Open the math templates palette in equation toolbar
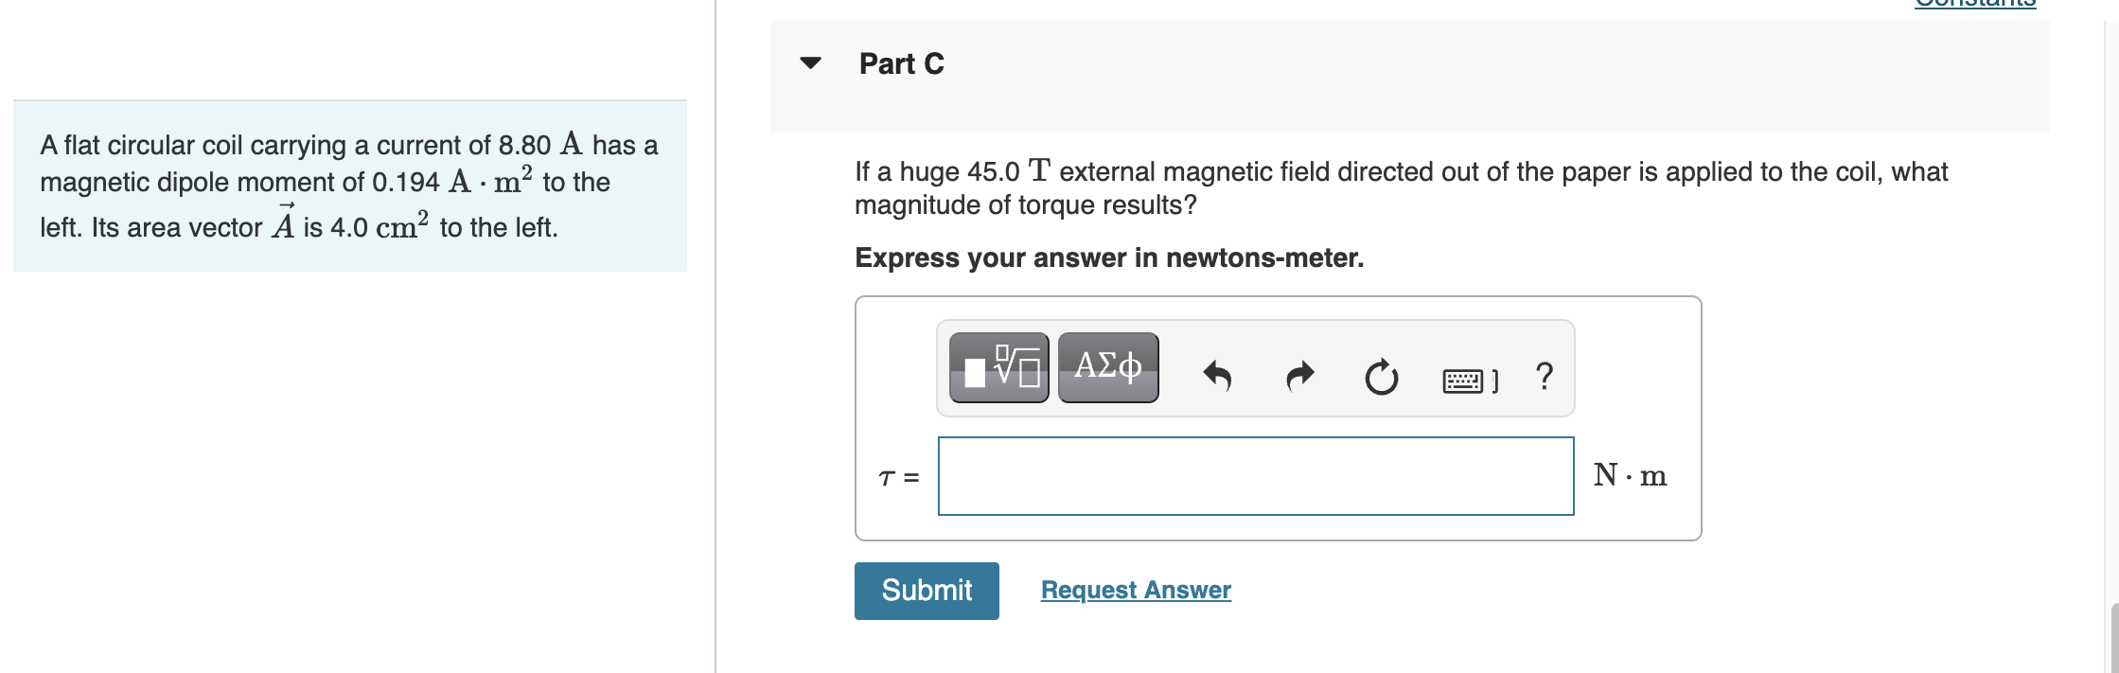 998,369
